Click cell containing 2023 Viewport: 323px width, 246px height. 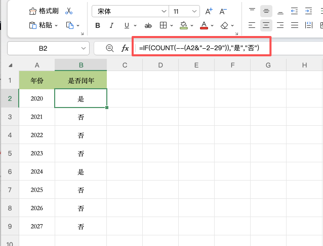coord(37,153)
